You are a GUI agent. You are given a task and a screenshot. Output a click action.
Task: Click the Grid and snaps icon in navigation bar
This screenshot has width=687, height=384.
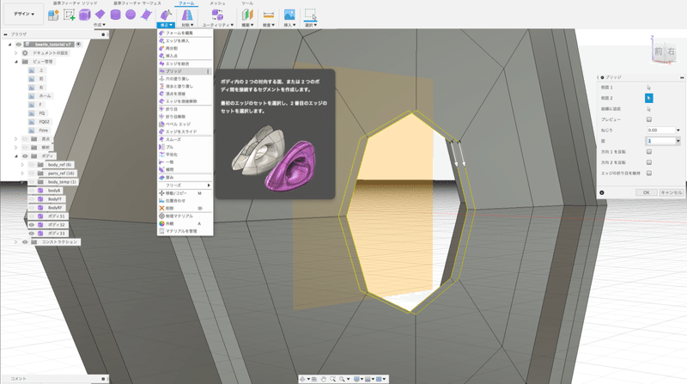point(368,379)
